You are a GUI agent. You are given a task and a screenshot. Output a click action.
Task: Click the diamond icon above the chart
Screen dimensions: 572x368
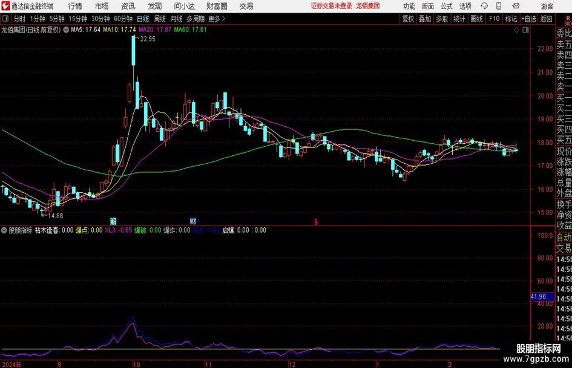click(x=516, y=30)
